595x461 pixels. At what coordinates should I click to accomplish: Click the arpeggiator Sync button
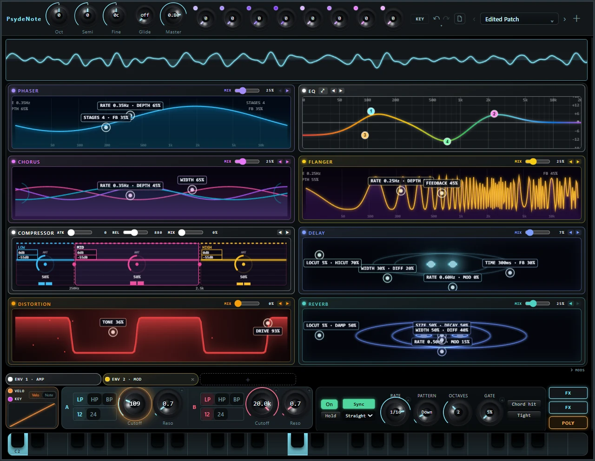(359, 404)
